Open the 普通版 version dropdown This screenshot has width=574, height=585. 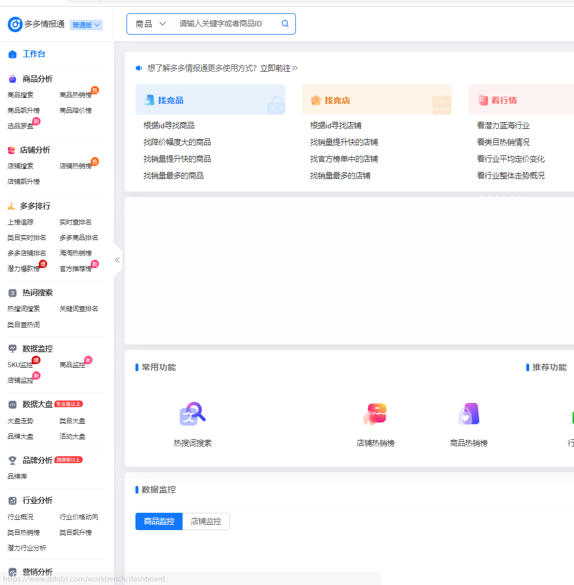86,25
